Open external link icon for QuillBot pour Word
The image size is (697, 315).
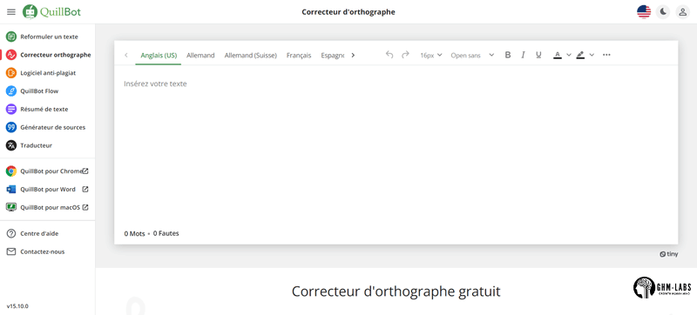(85, 189)
